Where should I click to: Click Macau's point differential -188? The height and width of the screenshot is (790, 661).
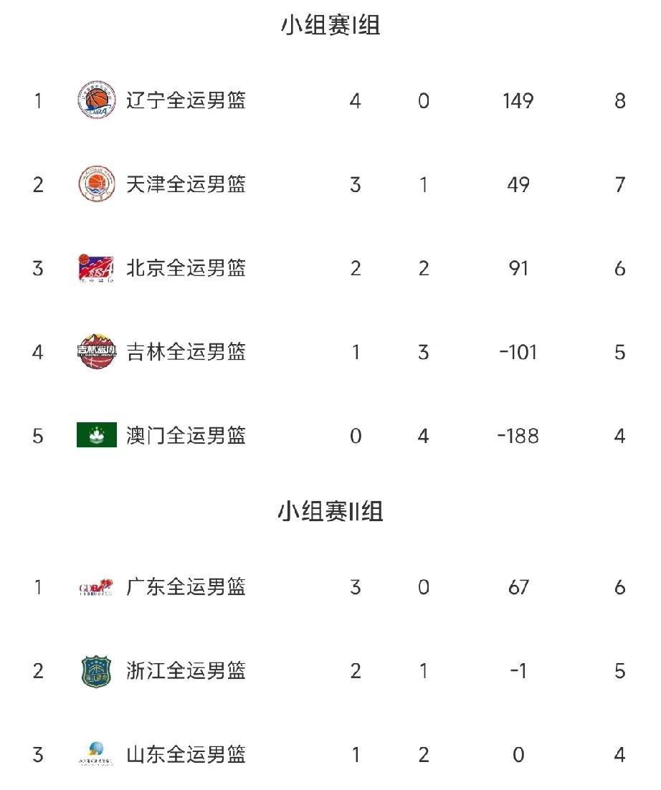(518, 435)
